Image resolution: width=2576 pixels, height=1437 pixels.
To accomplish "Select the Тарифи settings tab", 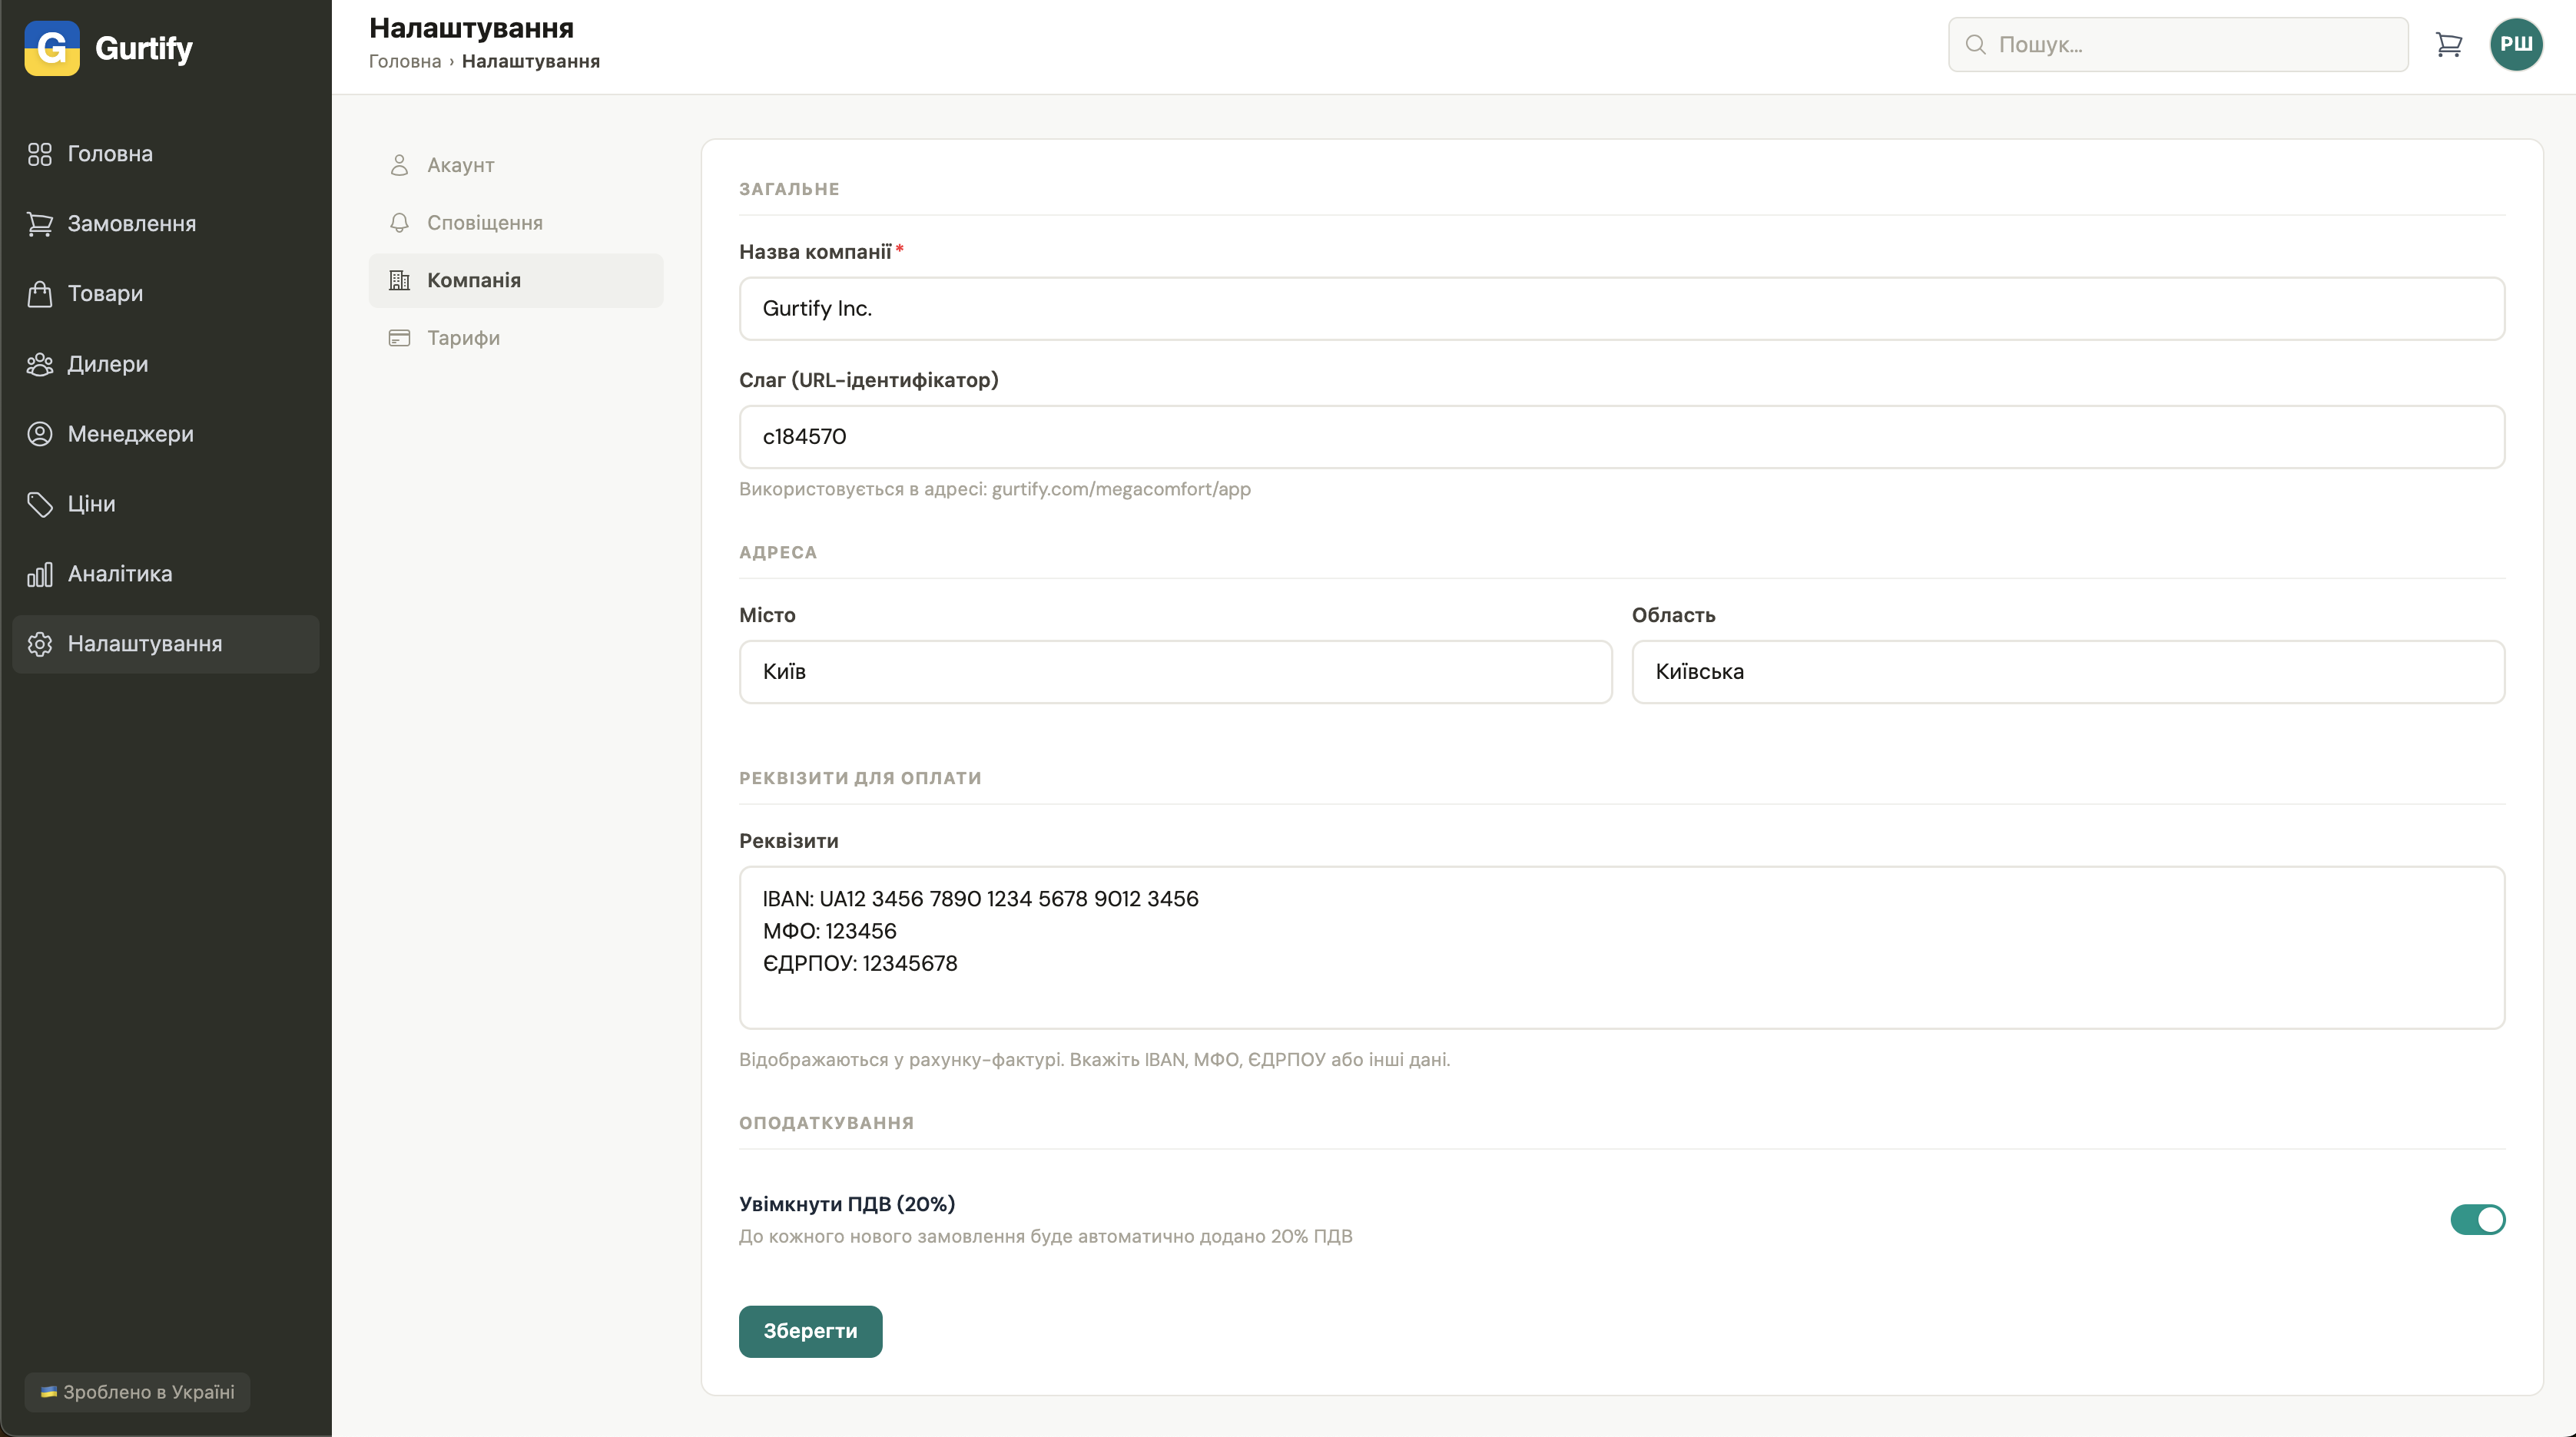I will (463, 338).
